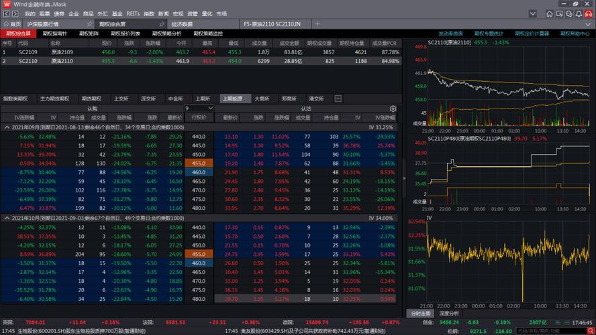This screenshot has width=596, height=335.
Task: Add a new exchange tab with plus icon
Action: (x=338, y=98)
